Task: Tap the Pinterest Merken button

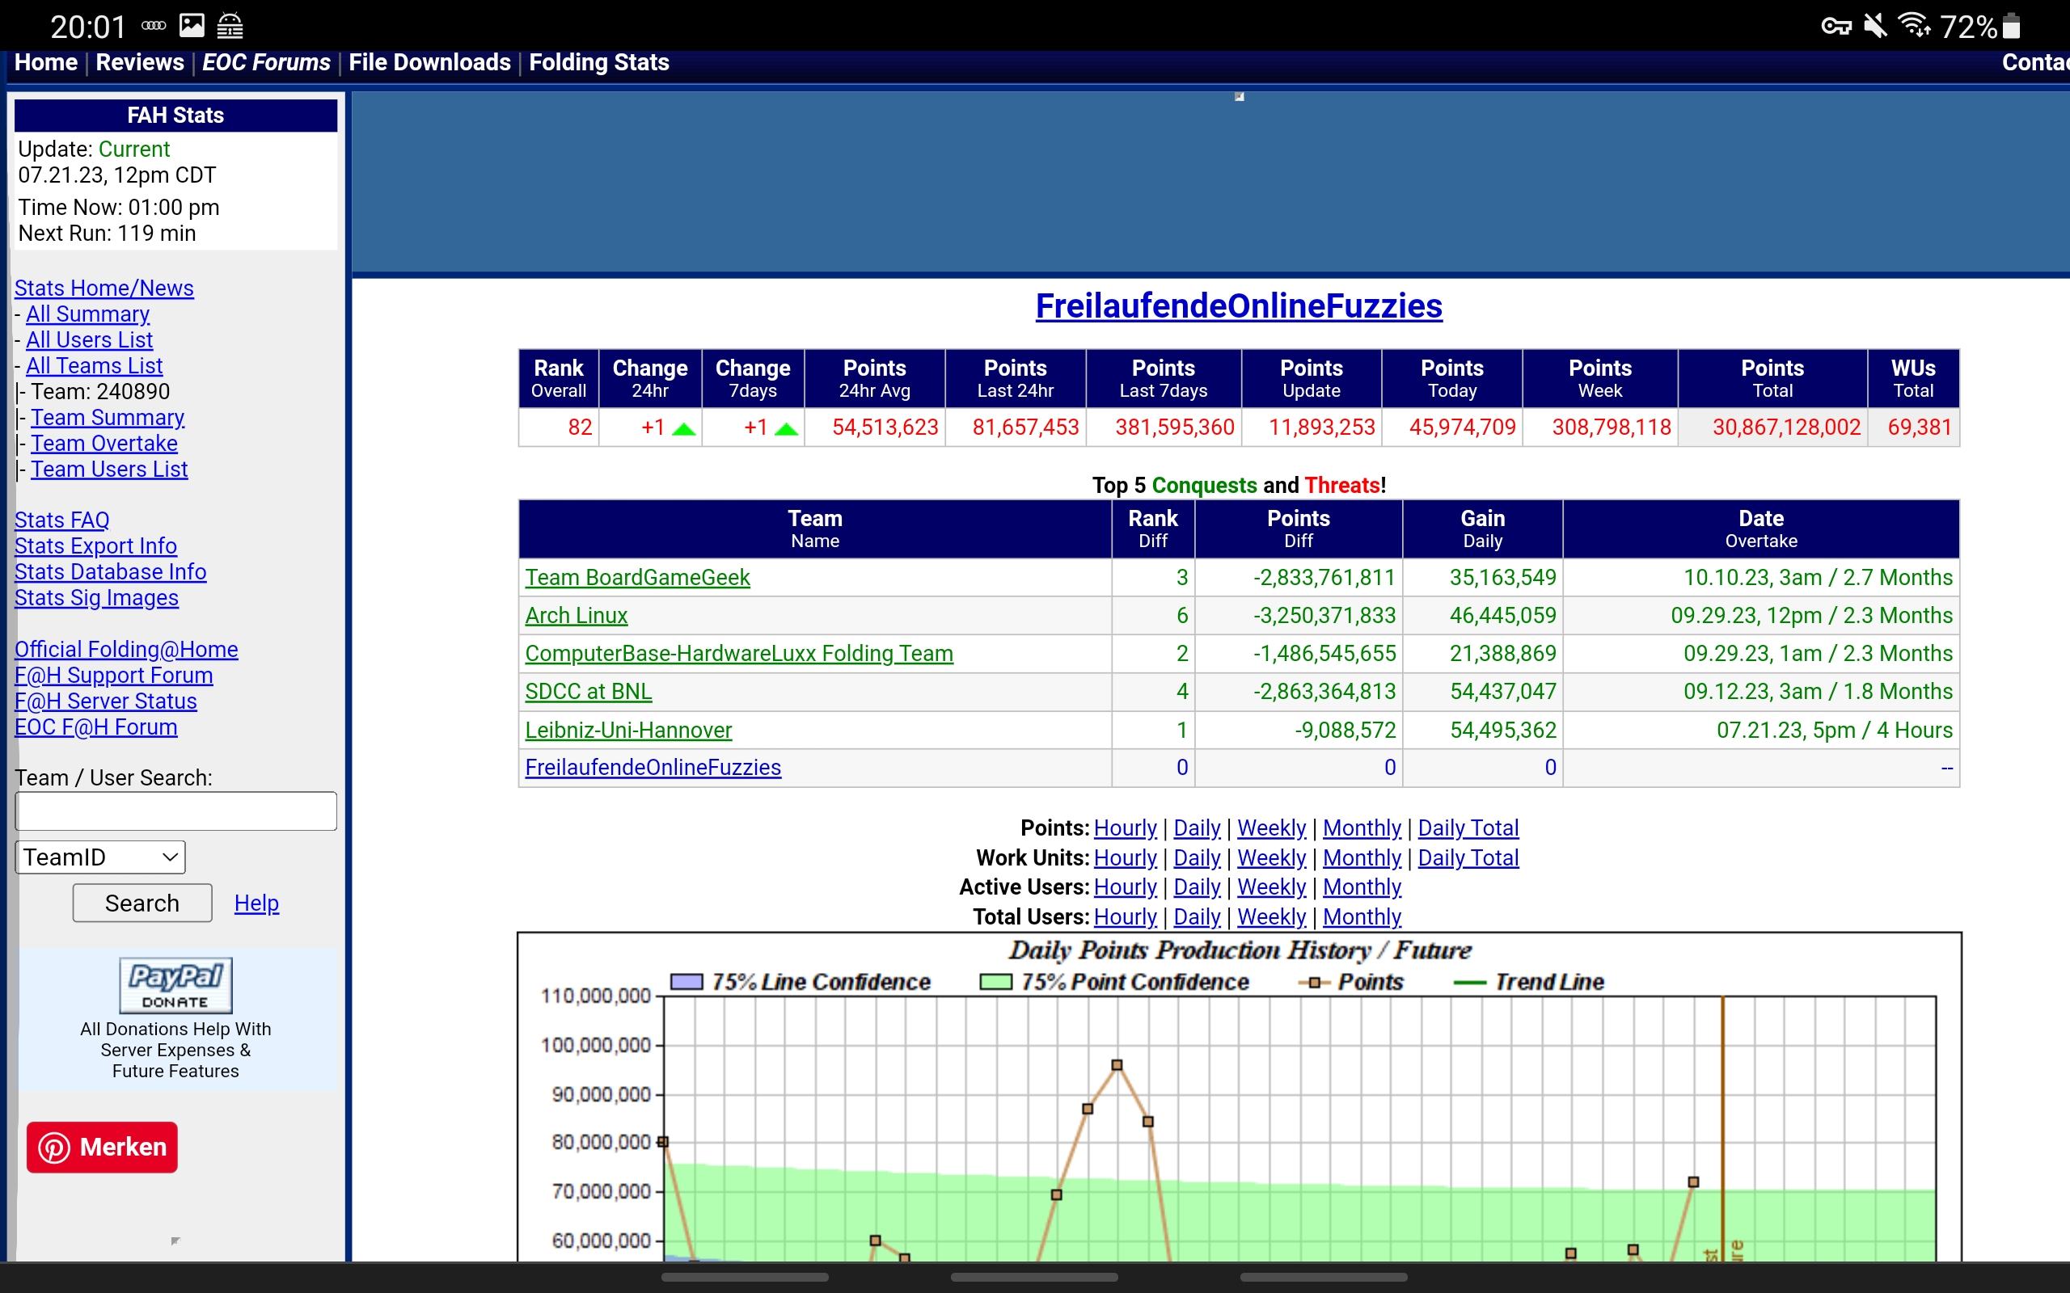Action: tap(102, 1147)
